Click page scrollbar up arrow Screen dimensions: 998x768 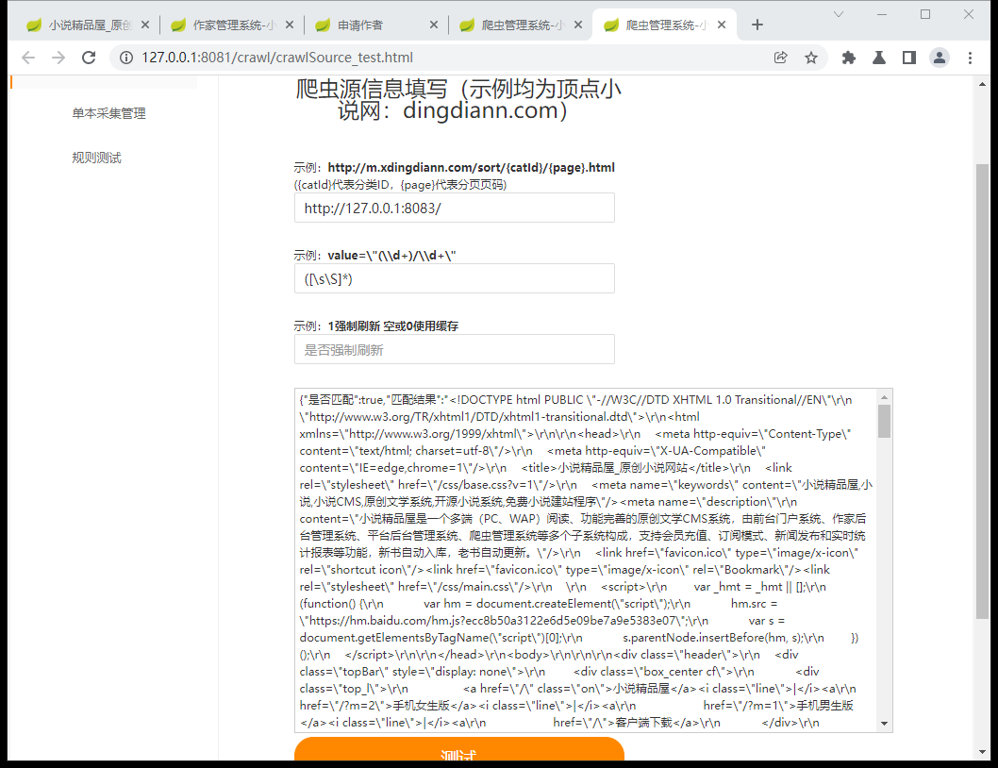point(982,84)
